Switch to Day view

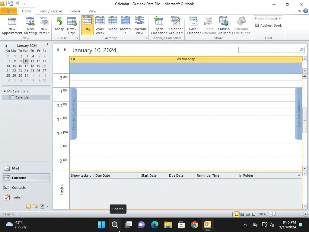(x=87, y=25)
